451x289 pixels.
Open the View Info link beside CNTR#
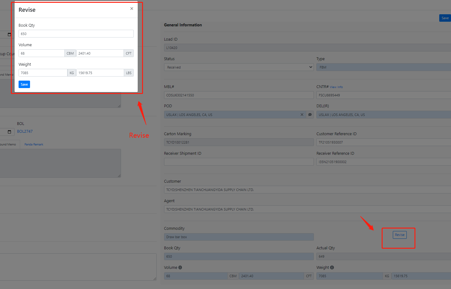(x=336, y=87)
